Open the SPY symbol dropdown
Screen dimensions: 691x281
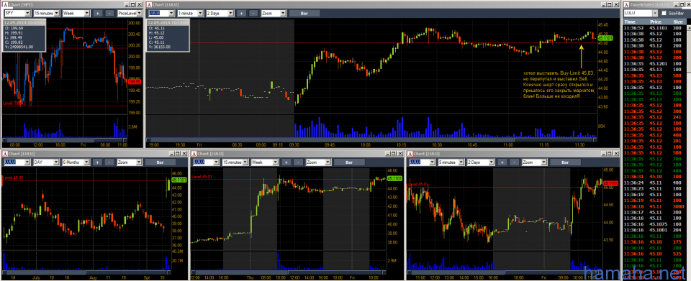[17, 13]
